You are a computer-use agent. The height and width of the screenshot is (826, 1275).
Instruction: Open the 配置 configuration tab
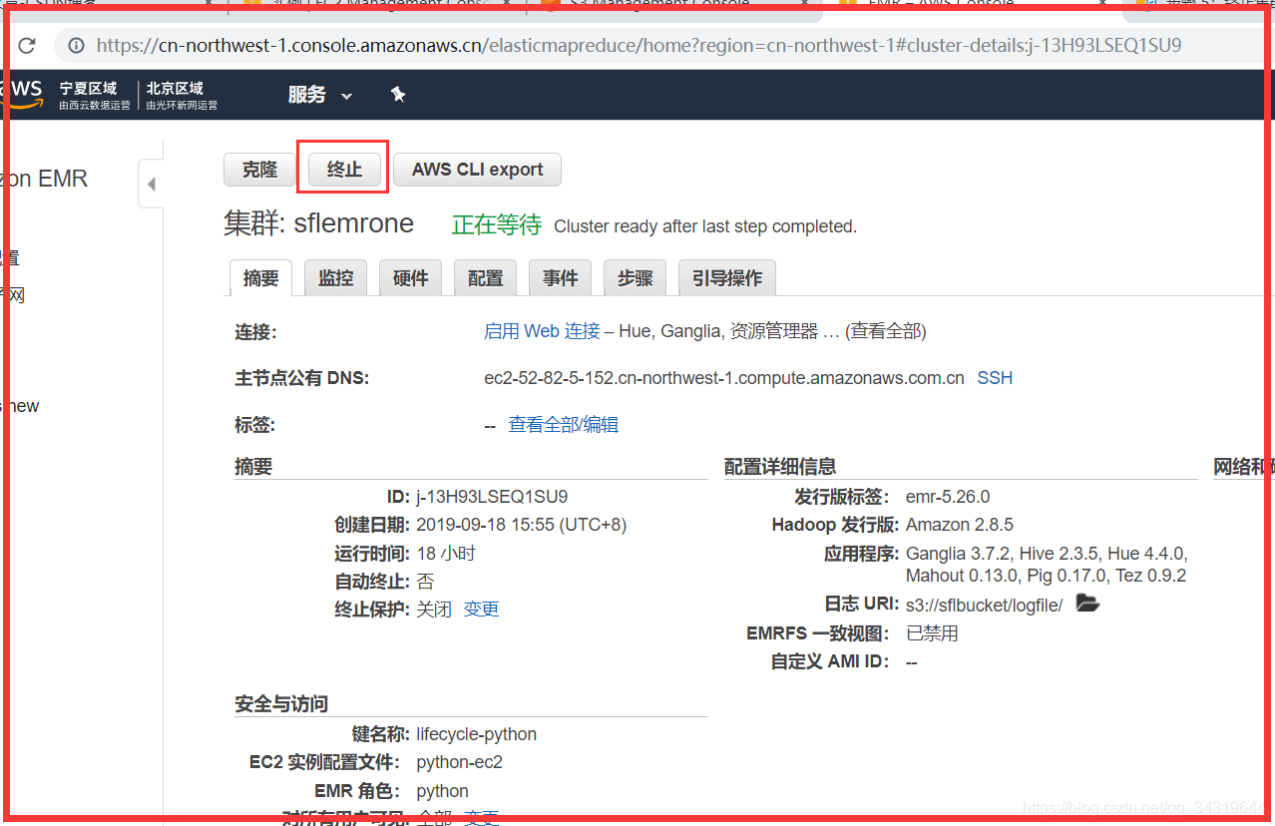[486, 278]
